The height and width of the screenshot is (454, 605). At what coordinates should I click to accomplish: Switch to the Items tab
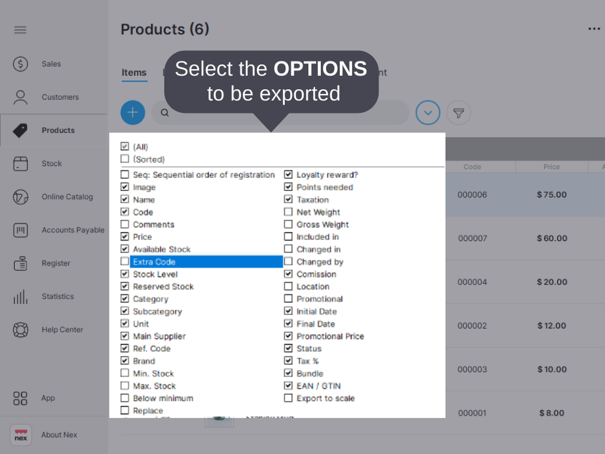tap(134, 73)
